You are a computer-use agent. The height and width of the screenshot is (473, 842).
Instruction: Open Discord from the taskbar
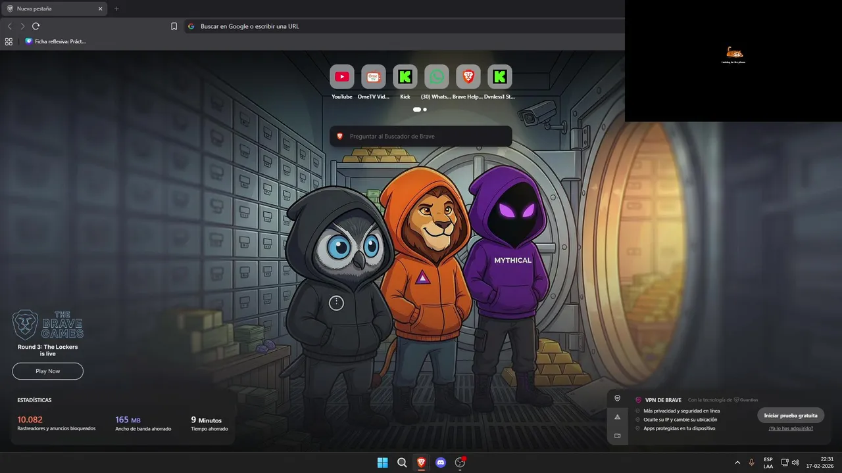[441, 462]
